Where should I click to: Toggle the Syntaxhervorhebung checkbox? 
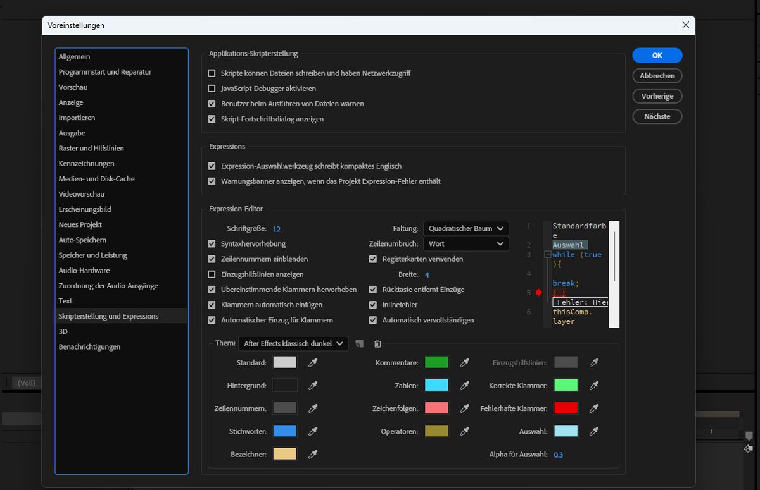pyautogui.click(x=212, y=244)
